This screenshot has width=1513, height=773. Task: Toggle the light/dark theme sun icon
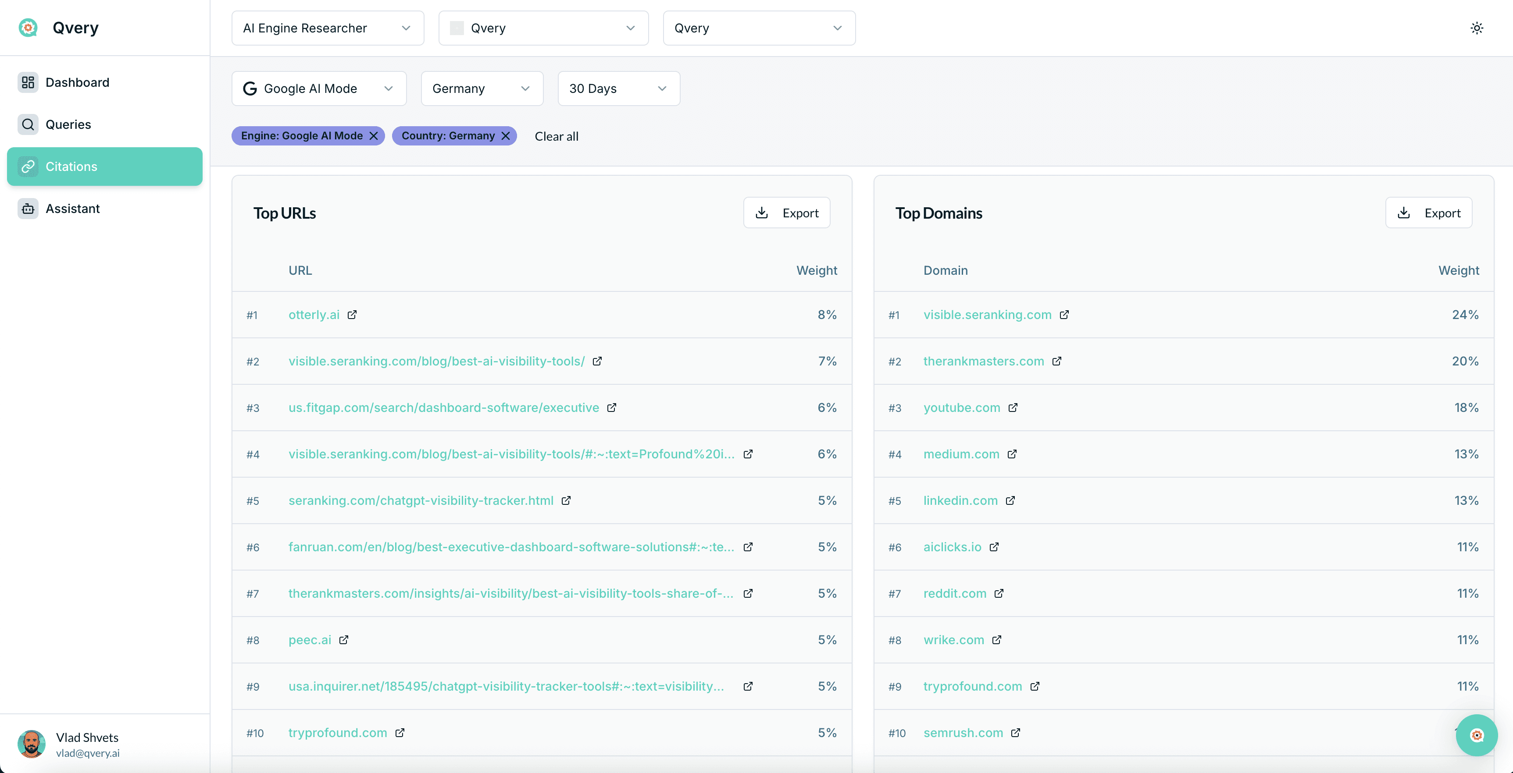pyautogui.click(x=1477, y=28)
